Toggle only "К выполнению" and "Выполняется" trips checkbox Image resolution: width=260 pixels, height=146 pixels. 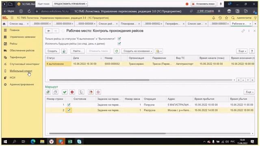(x=119, y=39)
